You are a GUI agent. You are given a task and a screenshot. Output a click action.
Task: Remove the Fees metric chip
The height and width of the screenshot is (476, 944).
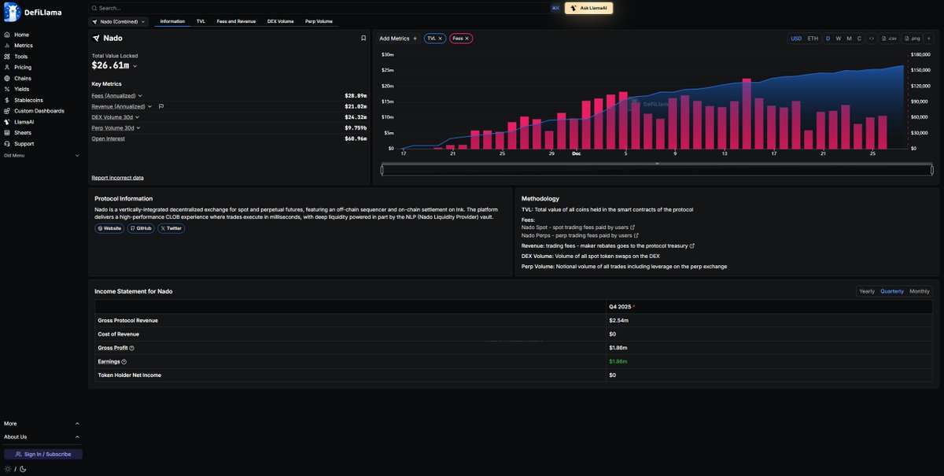click(466, 38)
